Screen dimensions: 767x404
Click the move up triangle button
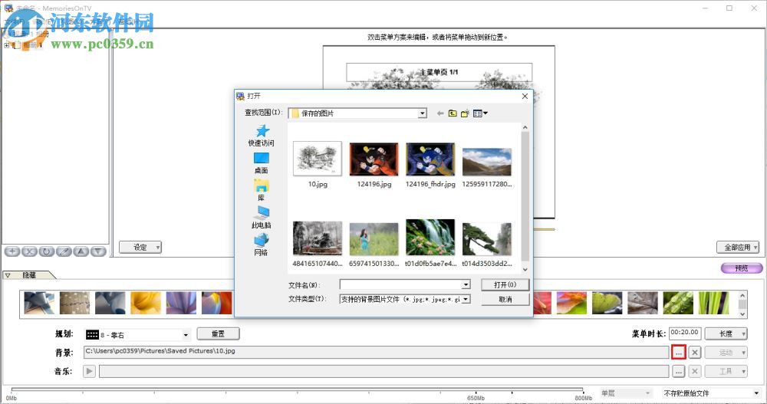coord(81,251)
